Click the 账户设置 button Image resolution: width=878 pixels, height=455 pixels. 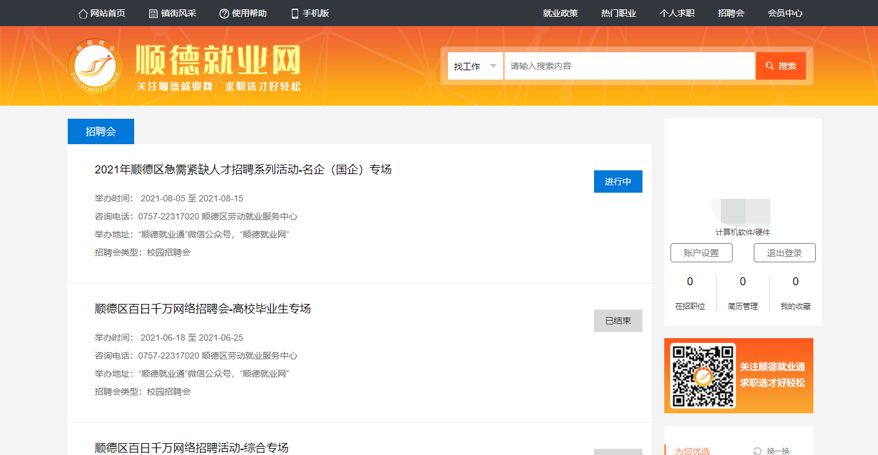click(701, 253)
